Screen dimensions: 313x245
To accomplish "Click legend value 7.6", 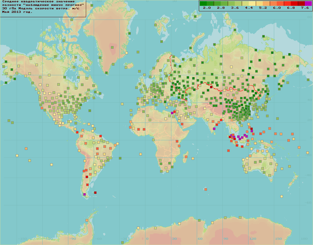I will pos(305,8).
